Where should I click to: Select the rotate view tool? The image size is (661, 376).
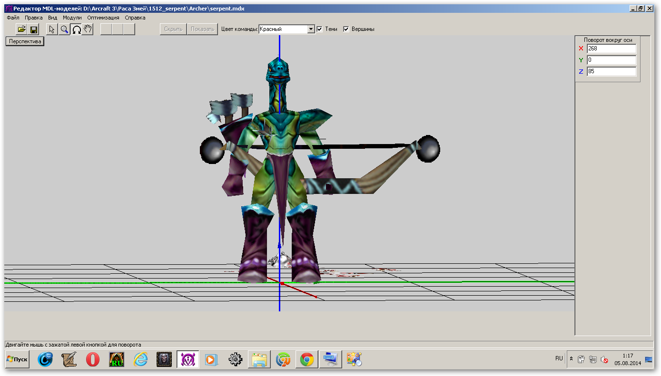pyautogui.click(x=76, y=29)
